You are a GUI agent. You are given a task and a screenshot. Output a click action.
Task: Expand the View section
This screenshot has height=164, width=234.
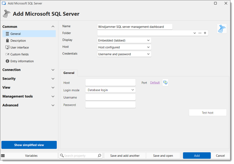pos(53,87)
